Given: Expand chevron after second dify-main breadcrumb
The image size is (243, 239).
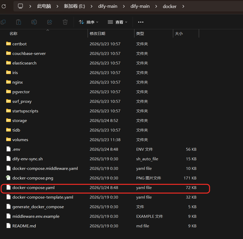Looking at the screenshot, I should tap(156, 6).
